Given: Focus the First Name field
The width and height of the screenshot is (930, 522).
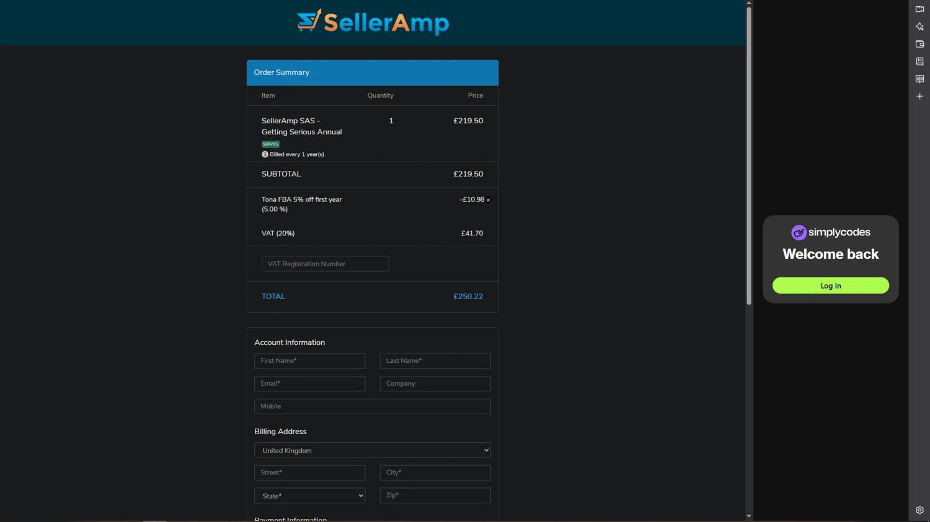Looking at the screenshot, I should click(x=310, y=360).
